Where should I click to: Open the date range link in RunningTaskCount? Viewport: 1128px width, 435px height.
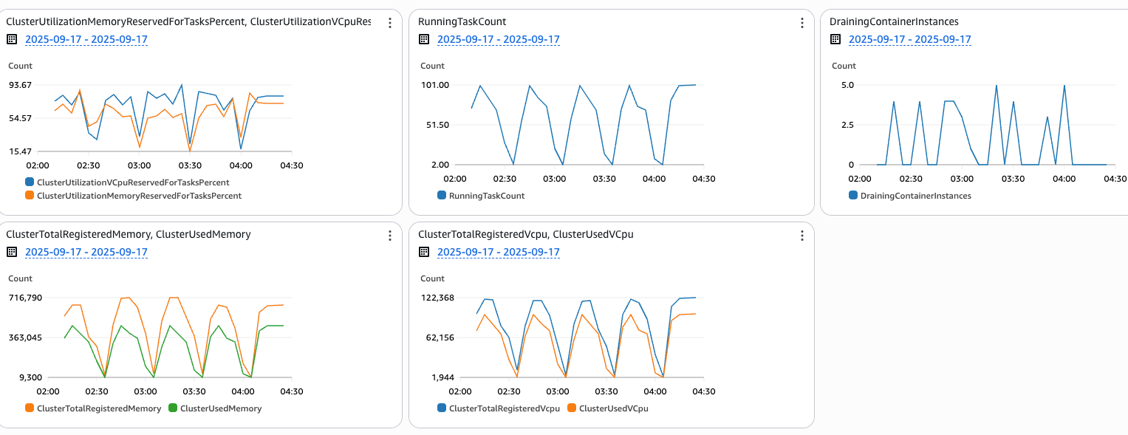(x=498, y=40)
